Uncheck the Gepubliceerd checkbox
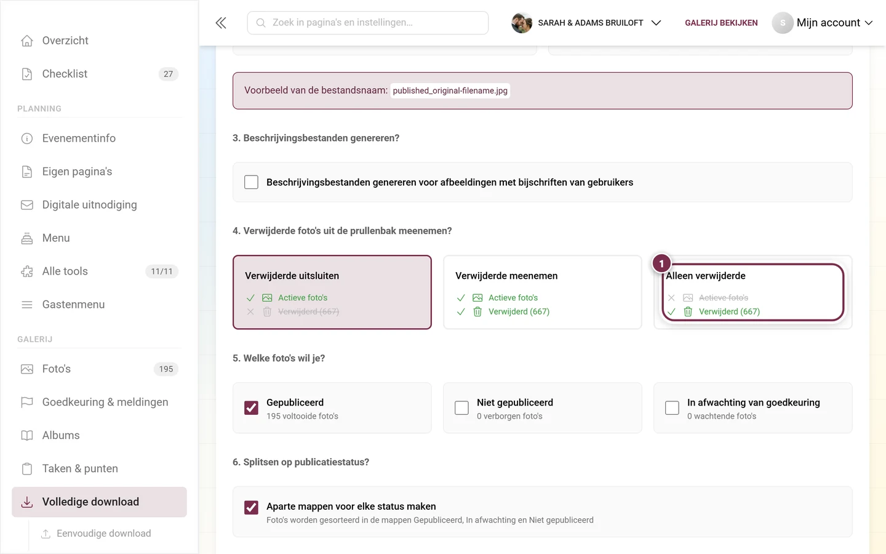This screenshot has height=554, width=886. click(x=251, y=408)
